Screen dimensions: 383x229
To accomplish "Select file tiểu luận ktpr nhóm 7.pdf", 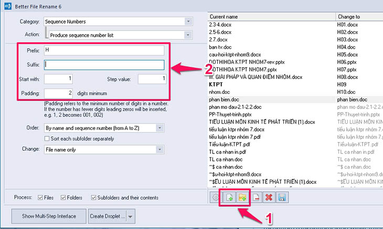I will (x=235, y=137).
